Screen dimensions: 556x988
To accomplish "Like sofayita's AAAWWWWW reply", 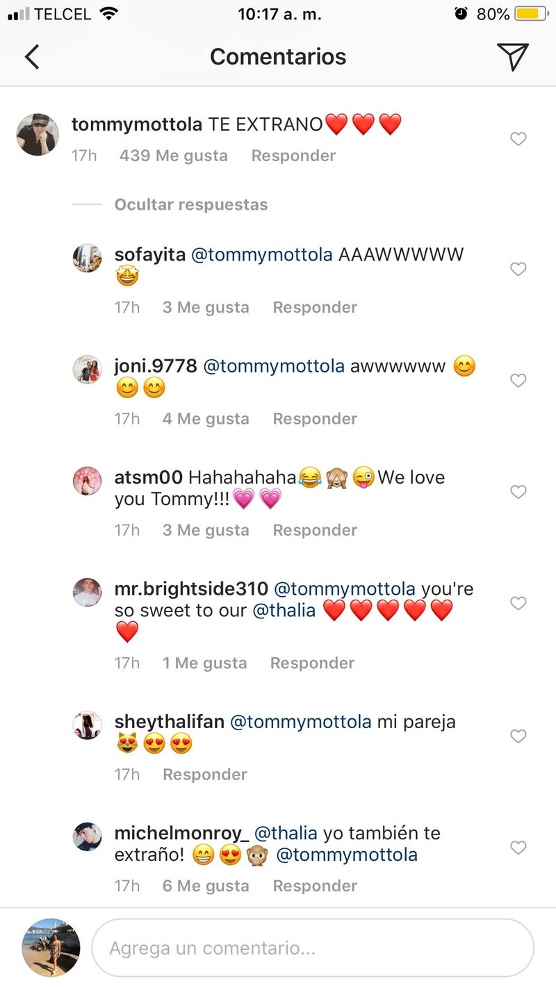I will click(x=518, y=269).
